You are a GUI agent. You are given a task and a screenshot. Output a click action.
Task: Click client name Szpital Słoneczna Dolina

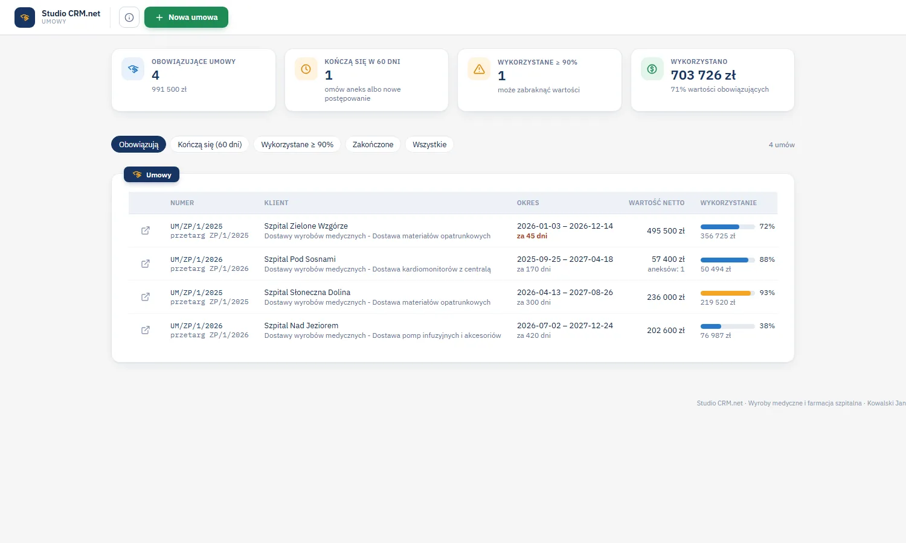[x=307, y=292]
